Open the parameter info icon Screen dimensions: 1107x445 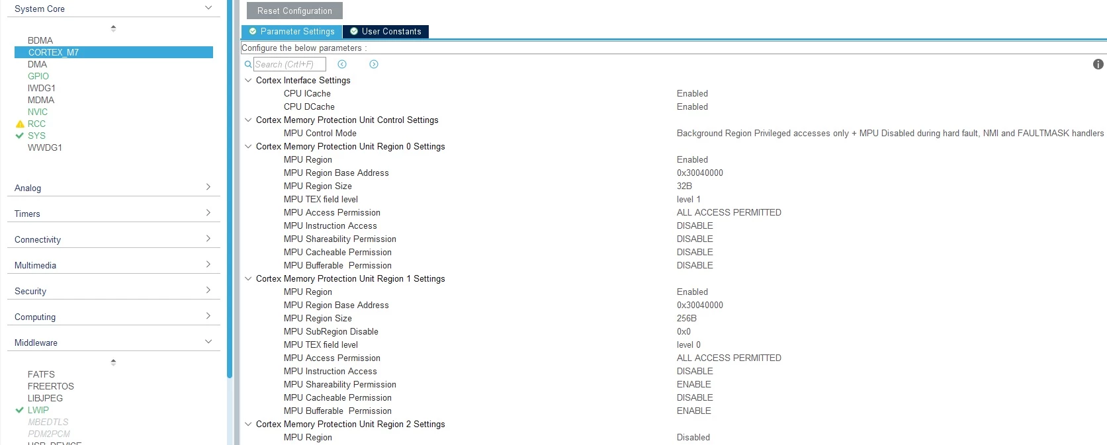click(x=1098, y=64)
